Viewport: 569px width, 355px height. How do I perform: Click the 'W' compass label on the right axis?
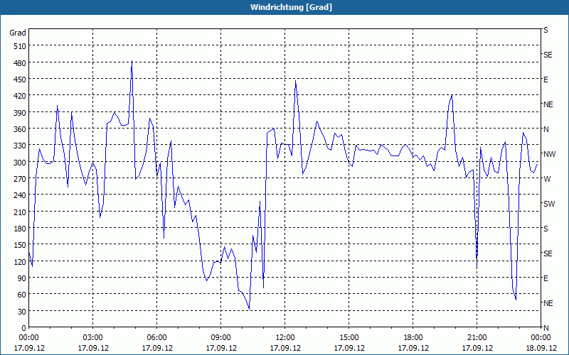click(547, 179)
